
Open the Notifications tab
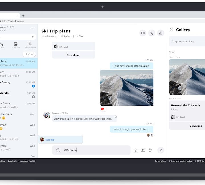pyautogui.click(x=30, y=45)
